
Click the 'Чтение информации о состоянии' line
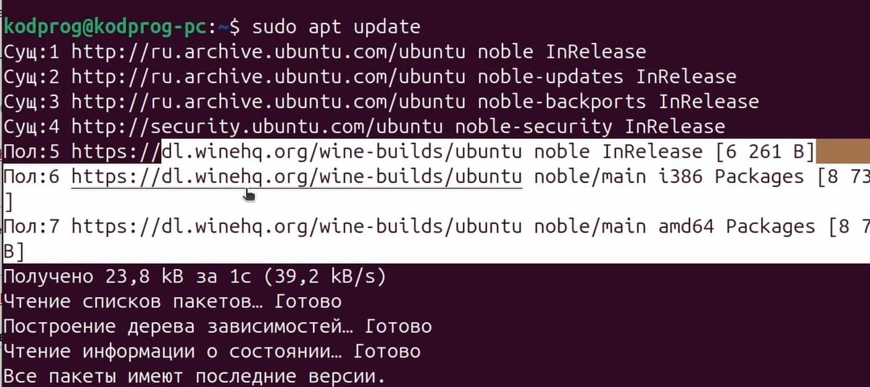point(212,351)
